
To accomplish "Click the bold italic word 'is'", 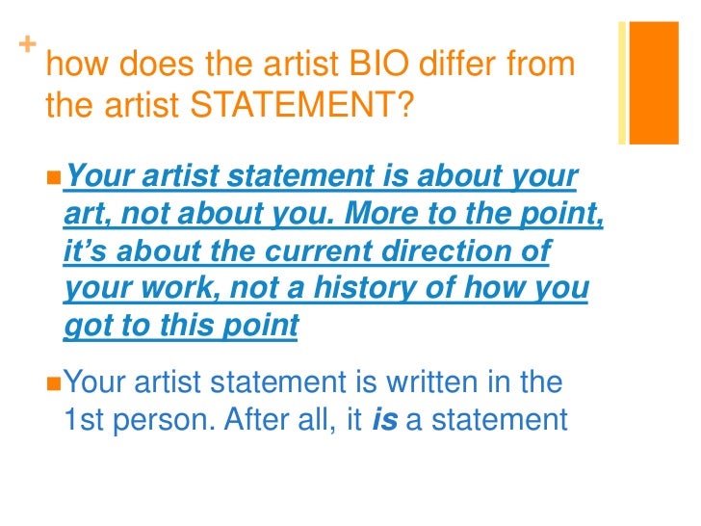I will [384, 420].
